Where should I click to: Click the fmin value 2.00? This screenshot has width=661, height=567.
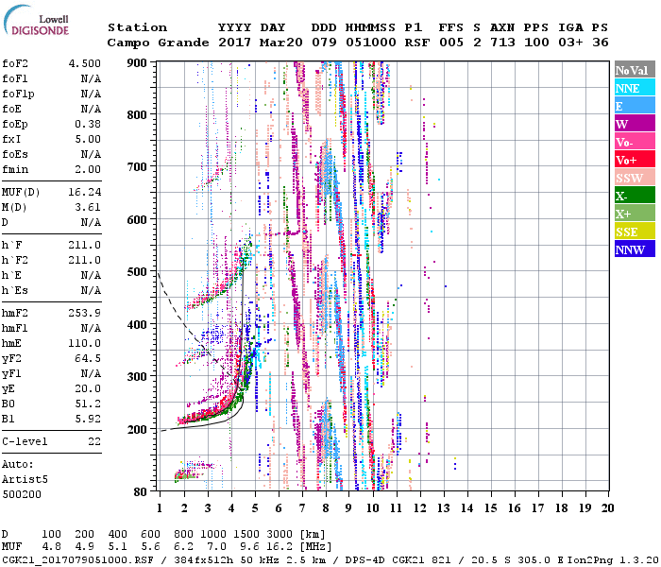tap(88, 169)
